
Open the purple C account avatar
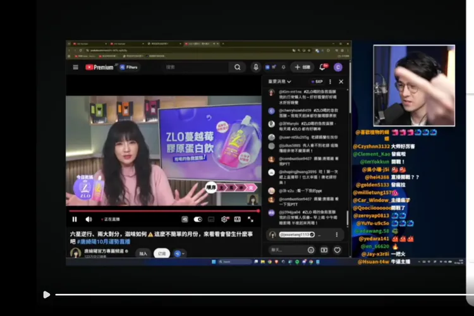pyautogui.click(x=338, y=67)
